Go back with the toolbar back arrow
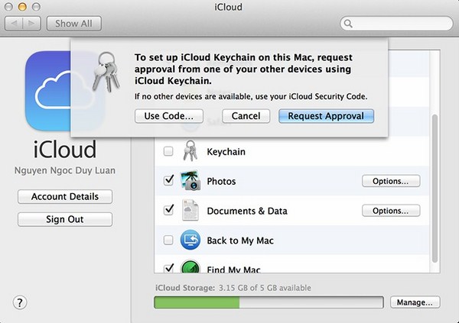 [x=15, y=24]
